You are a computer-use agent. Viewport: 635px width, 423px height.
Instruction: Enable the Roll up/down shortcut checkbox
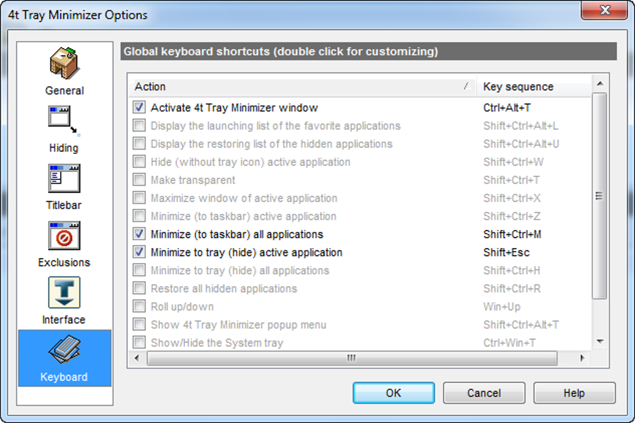pos(139,307)
